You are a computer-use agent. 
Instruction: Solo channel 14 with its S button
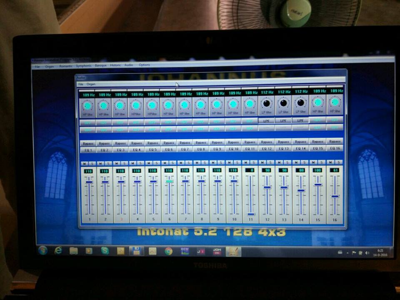(x=305, y=162)
